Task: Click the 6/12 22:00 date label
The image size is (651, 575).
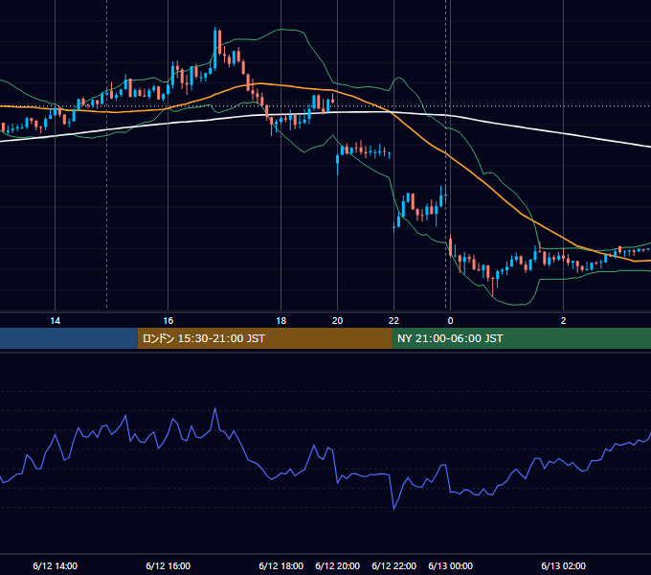Action: 394,565
